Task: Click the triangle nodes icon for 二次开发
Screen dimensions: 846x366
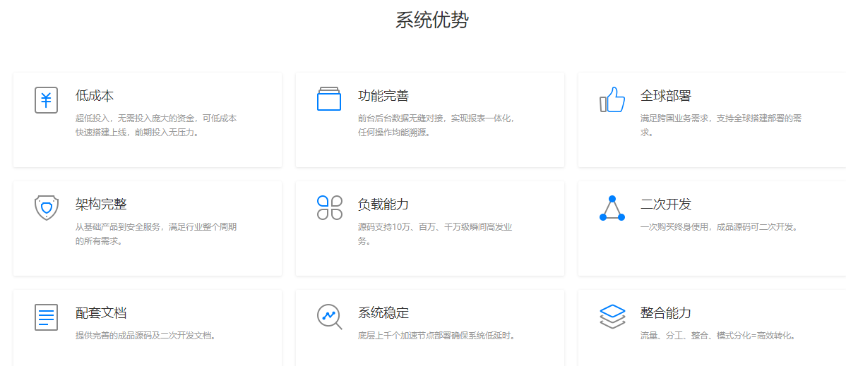Action: pyautogui.click(x=612, y=209)
